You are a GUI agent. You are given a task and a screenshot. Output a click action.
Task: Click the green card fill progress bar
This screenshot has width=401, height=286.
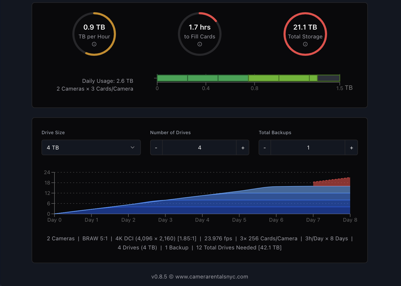[x=233, y=78]
